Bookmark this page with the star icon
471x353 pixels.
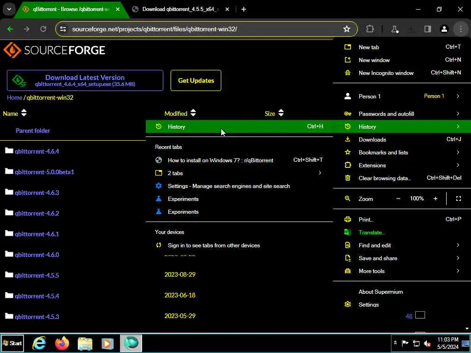(347, 29)
